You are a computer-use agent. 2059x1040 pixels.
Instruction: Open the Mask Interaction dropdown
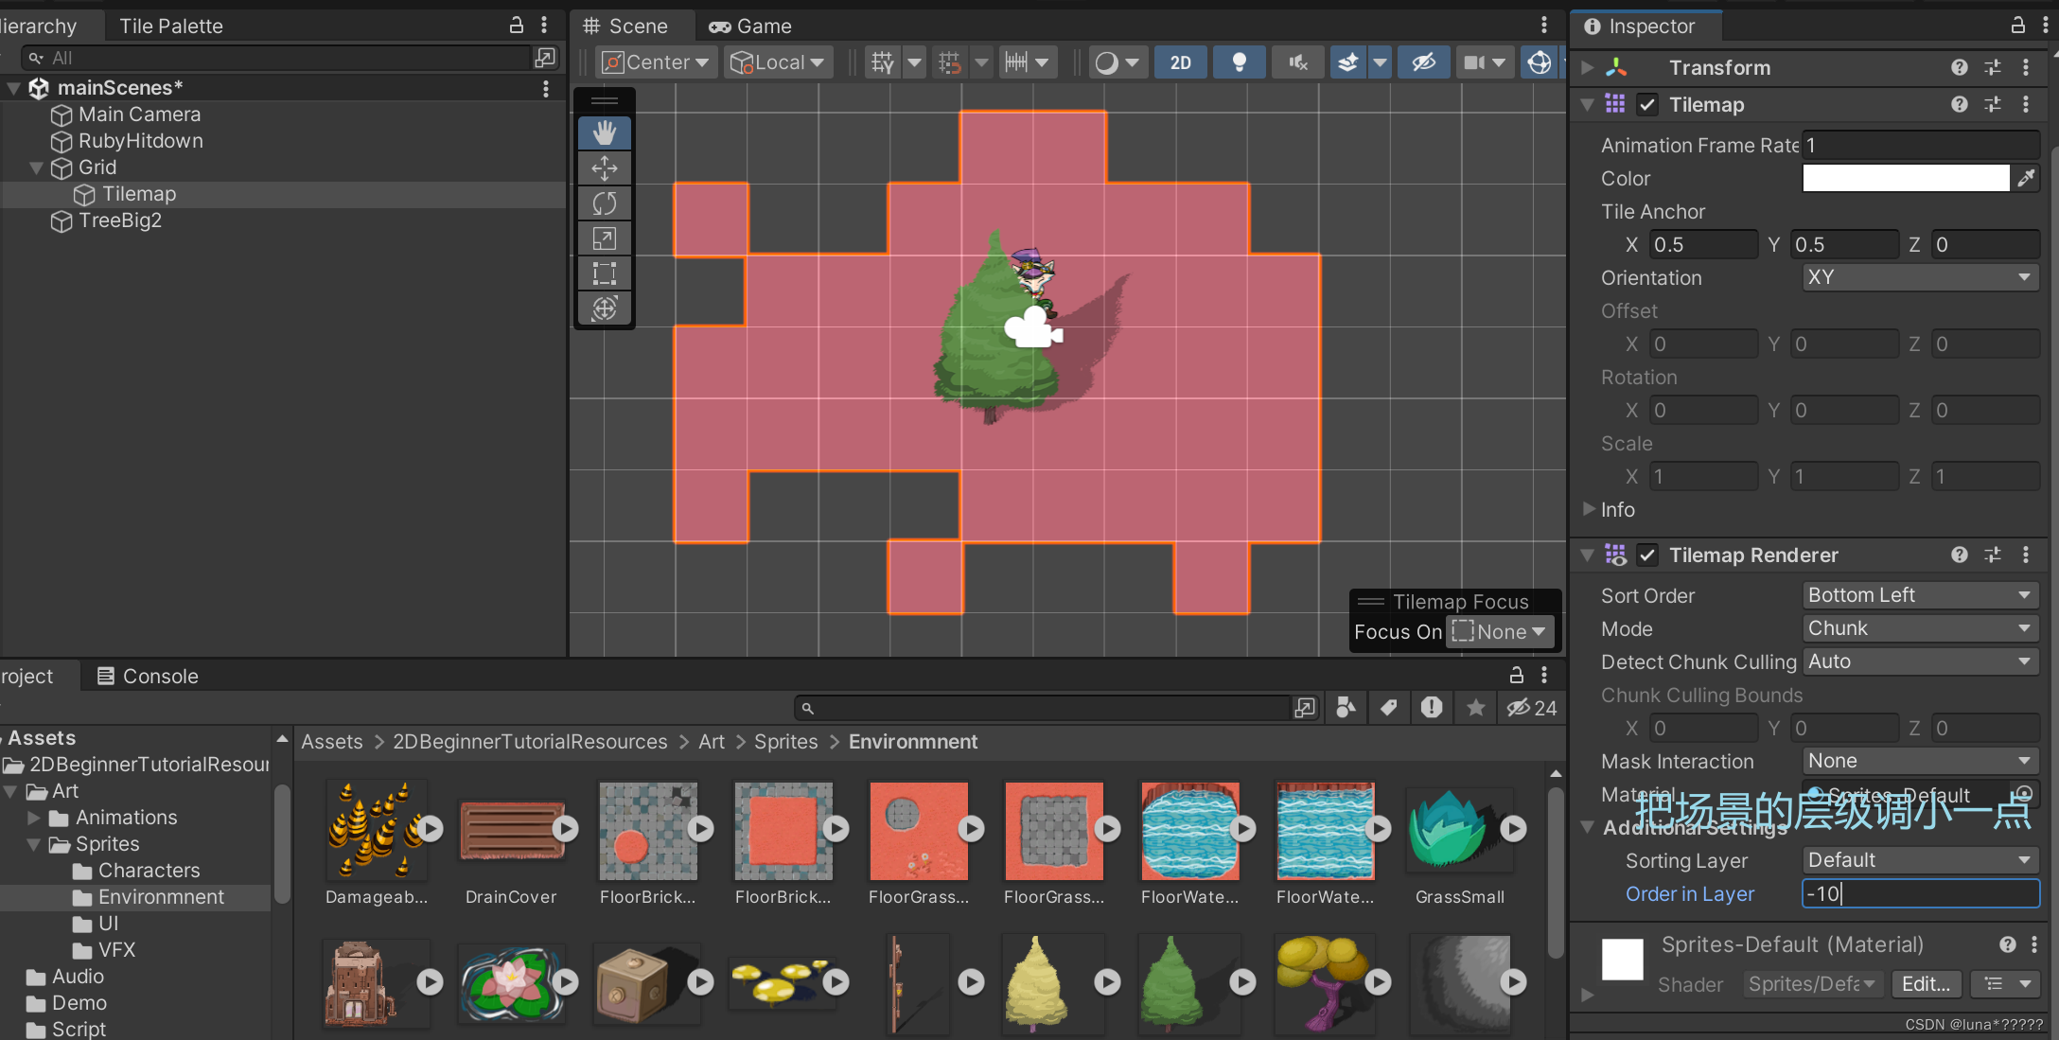pyautogui.click(x=1920, y=761)
